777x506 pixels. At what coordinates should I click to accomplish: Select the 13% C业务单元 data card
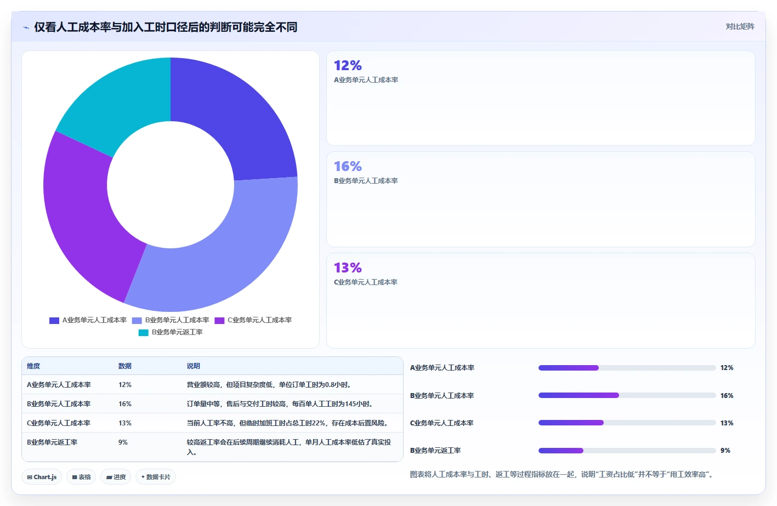click(x=541, y=300)
